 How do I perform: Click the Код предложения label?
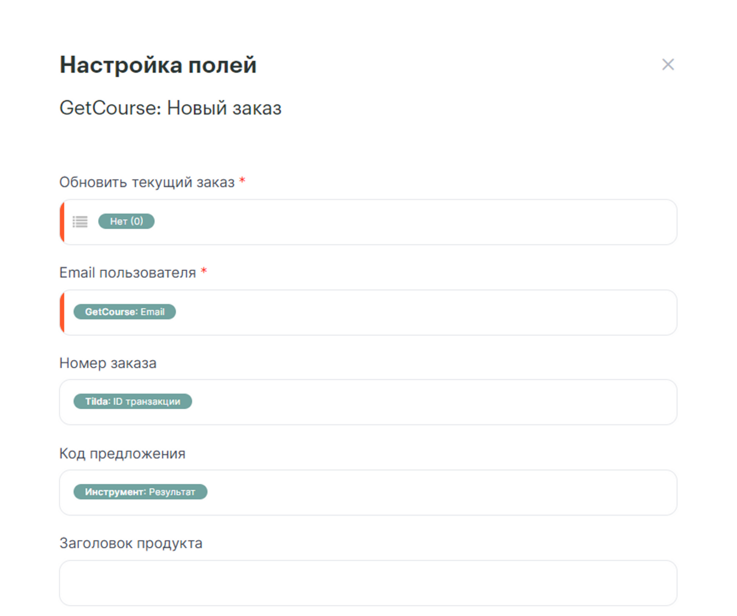[x=122, y=453]
